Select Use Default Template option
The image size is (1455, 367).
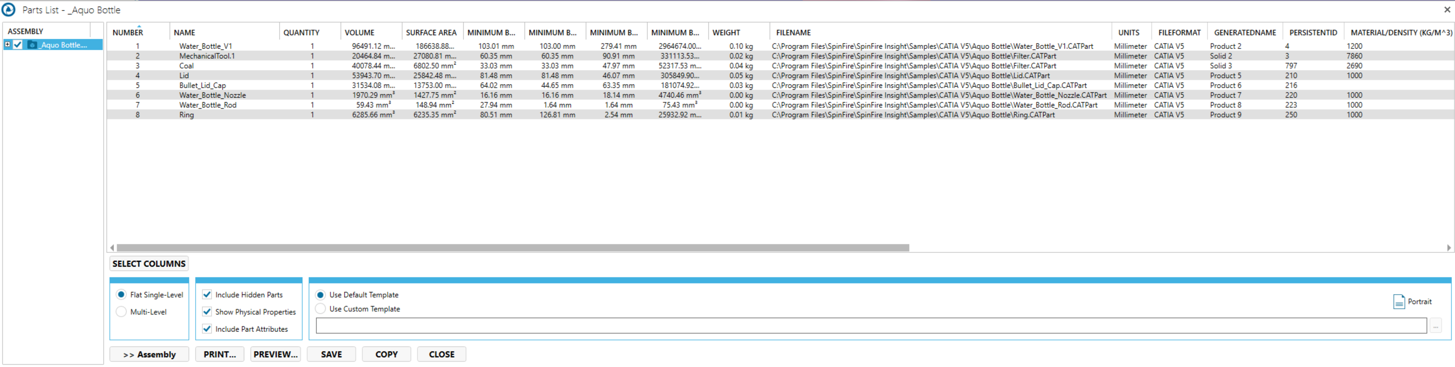[320, 295]
